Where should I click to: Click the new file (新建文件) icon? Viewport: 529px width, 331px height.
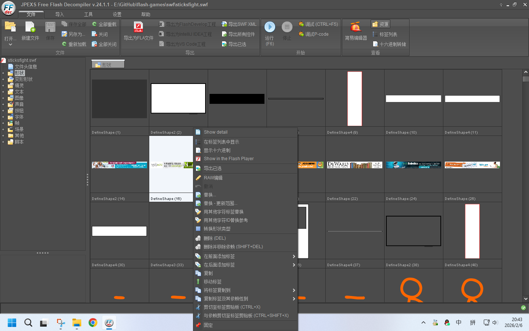point(30,27)
